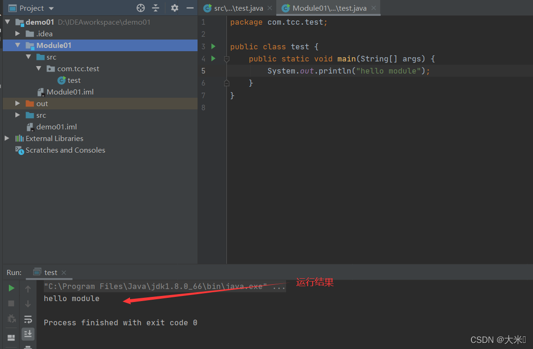Fold the closing brace marker at line 6
The height and width of the screenshot is (349, 533).
227,83
